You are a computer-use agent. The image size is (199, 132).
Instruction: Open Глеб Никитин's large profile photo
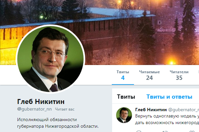[50, 59]
